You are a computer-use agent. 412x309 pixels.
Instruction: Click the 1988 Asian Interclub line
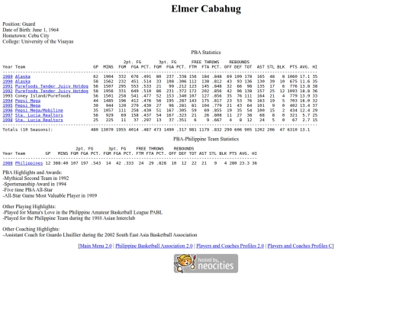point(69,218)
